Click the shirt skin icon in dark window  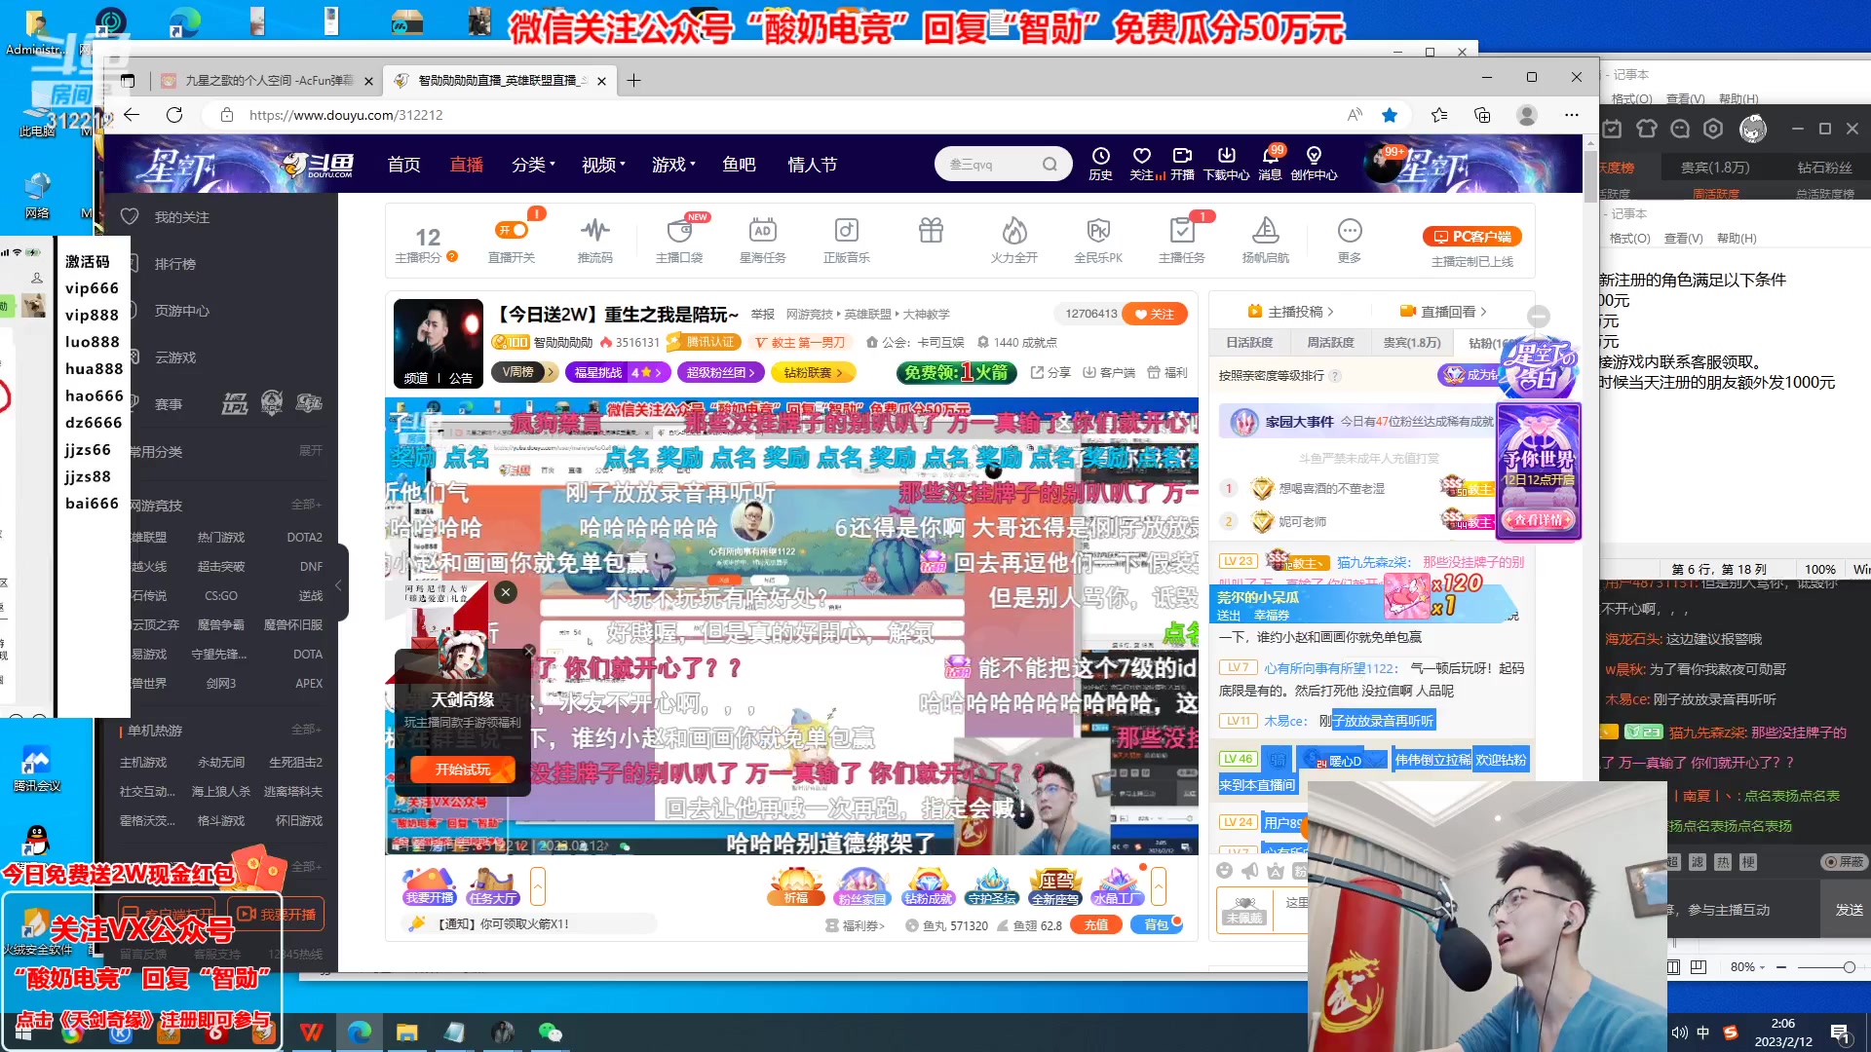(x=1646, y=129)
